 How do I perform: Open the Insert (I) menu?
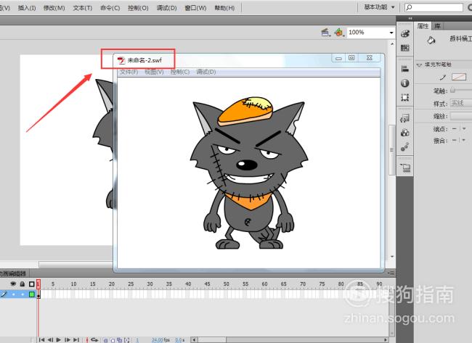[x=27, y=8]
